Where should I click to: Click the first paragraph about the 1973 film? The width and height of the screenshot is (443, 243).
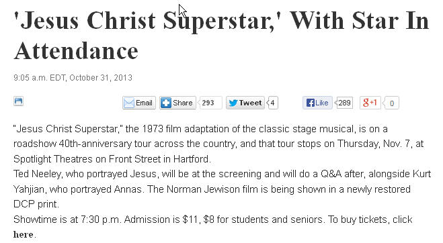pyautogui.click(x=218, y=144)
